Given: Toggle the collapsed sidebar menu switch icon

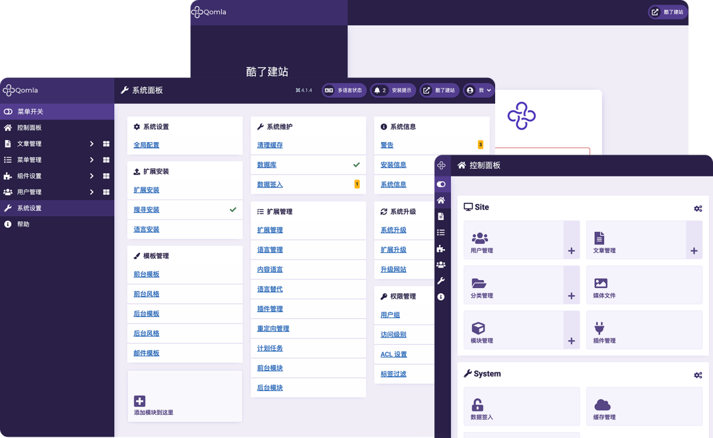Looking at the screenshot, I should click(441, 184).
